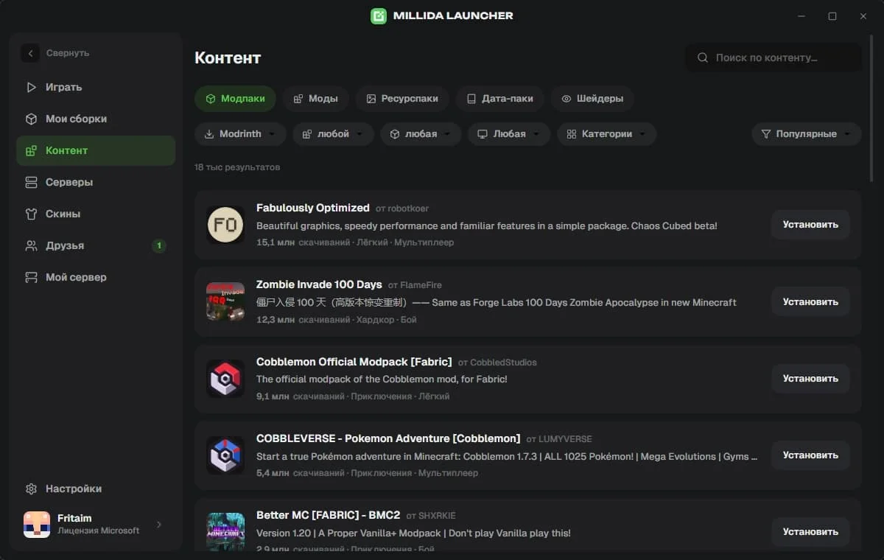The width and height of the screenshot is (884, 560).
Task: Click the Fabulously Optimized FO icon
Action: point(225,225)
